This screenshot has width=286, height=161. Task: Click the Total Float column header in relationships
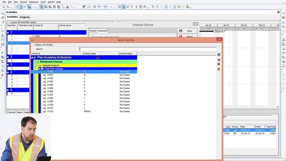pos(271,127)
